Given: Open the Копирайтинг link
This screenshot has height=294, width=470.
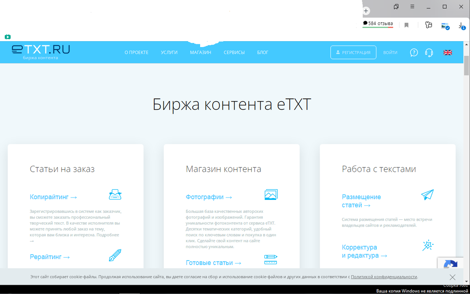Looking at the screenshot, I should pyautogui.click(x=53, y=197).
